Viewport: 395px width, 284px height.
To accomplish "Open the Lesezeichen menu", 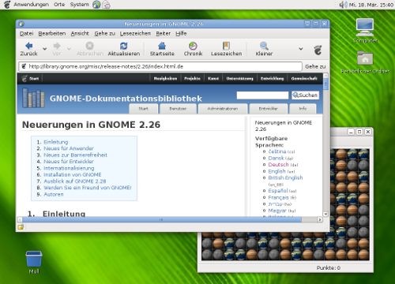I will click(x=135, y=33).
